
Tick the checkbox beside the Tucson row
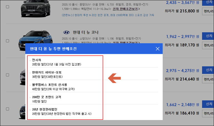(x=7, y=7)
